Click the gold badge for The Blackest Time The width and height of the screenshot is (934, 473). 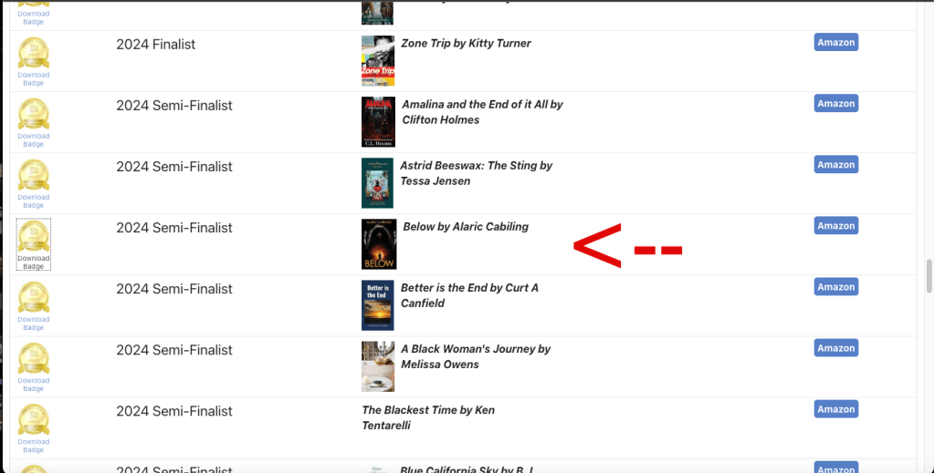(x=34, y=420)
